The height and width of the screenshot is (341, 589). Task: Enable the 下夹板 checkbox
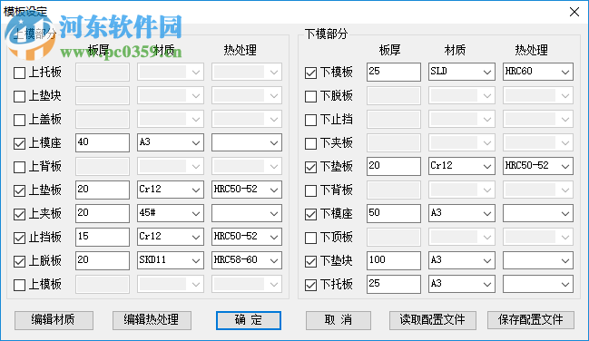click(310, 143)
